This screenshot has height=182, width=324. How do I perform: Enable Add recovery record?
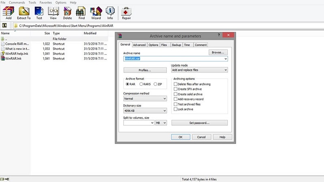coord(175,99)
